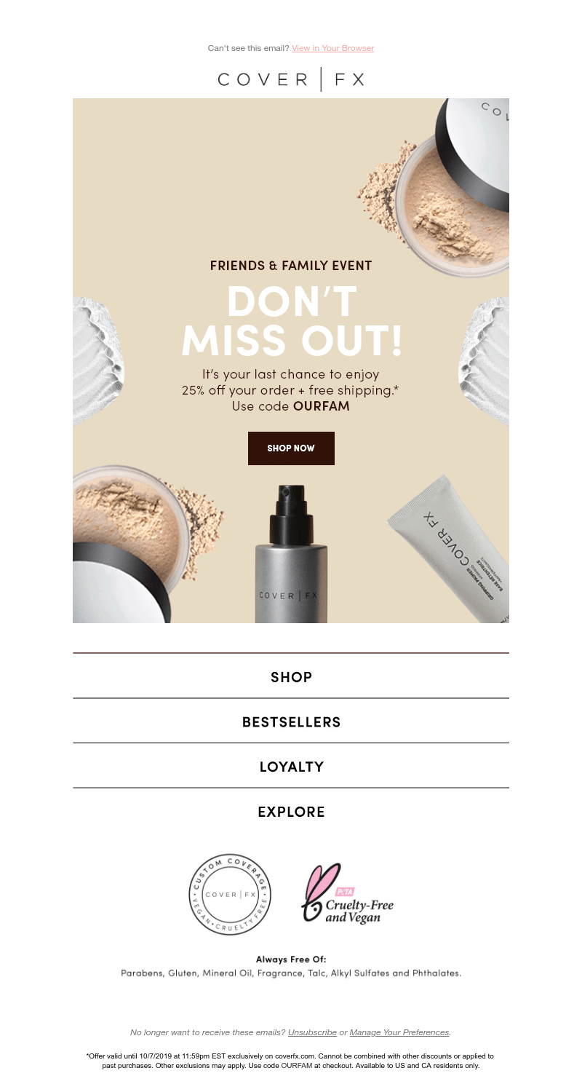Click the FRIENDS & FAMILY EVENT heading
The width and height of the screenshot is (582, 1092).
[x=291, y=266]
